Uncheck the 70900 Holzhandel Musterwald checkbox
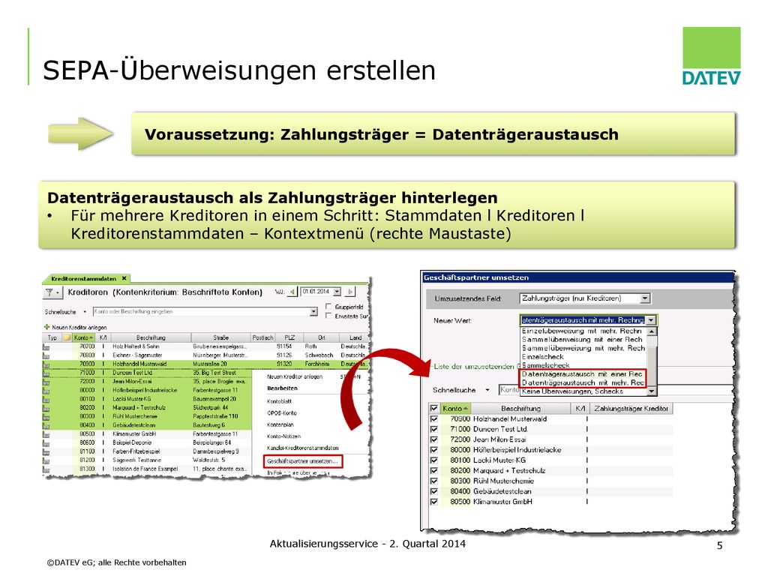This screenshot has height=576, width=768. click(434, 418)
